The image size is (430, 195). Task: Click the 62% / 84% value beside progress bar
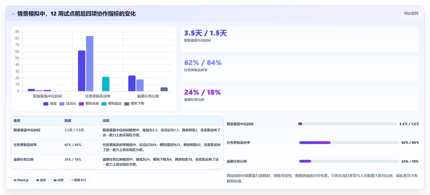[410, 143]
